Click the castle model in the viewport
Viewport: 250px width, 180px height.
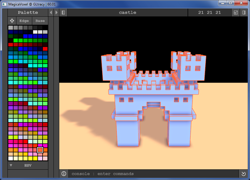pyautogui.click(x=154, y=99)
